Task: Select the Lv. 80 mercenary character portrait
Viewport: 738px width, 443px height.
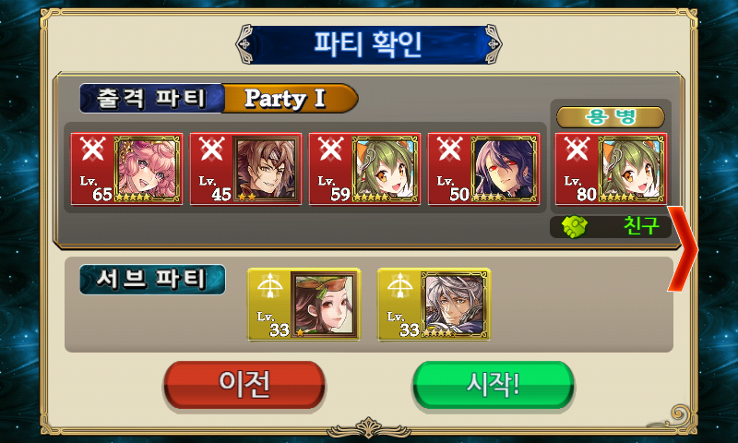Action: [x=631, y=169]
